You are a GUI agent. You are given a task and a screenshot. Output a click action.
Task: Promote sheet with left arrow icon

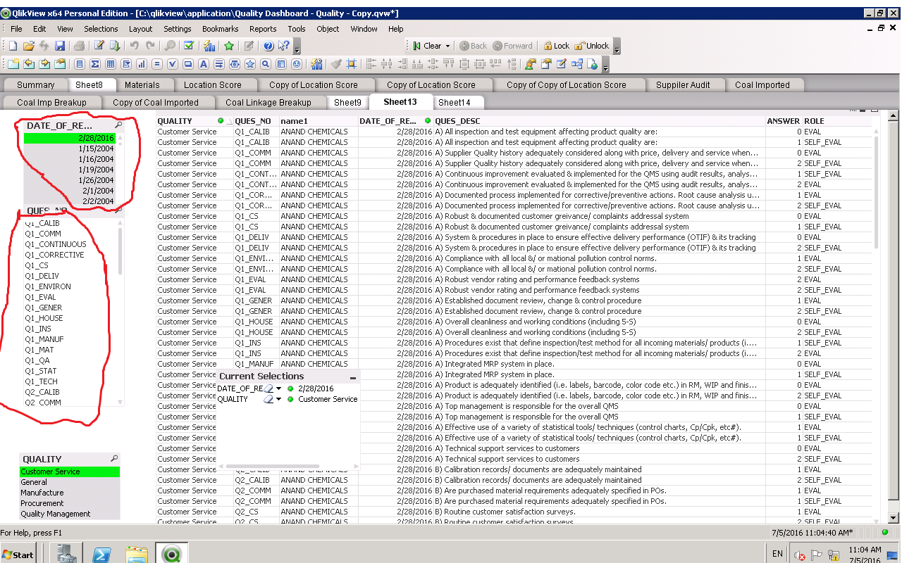[29, 64]
